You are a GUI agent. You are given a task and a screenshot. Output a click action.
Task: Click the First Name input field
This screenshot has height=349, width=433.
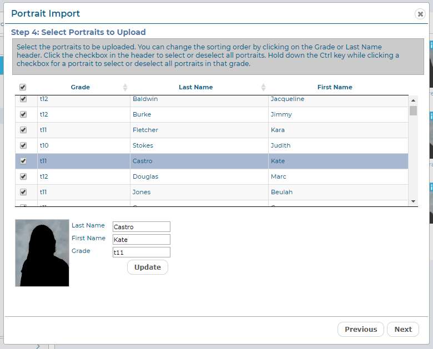pos(142,239)
